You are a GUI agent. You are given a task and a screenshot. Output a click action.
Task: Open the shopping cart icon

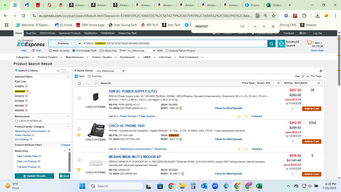[x=309, y=43]
